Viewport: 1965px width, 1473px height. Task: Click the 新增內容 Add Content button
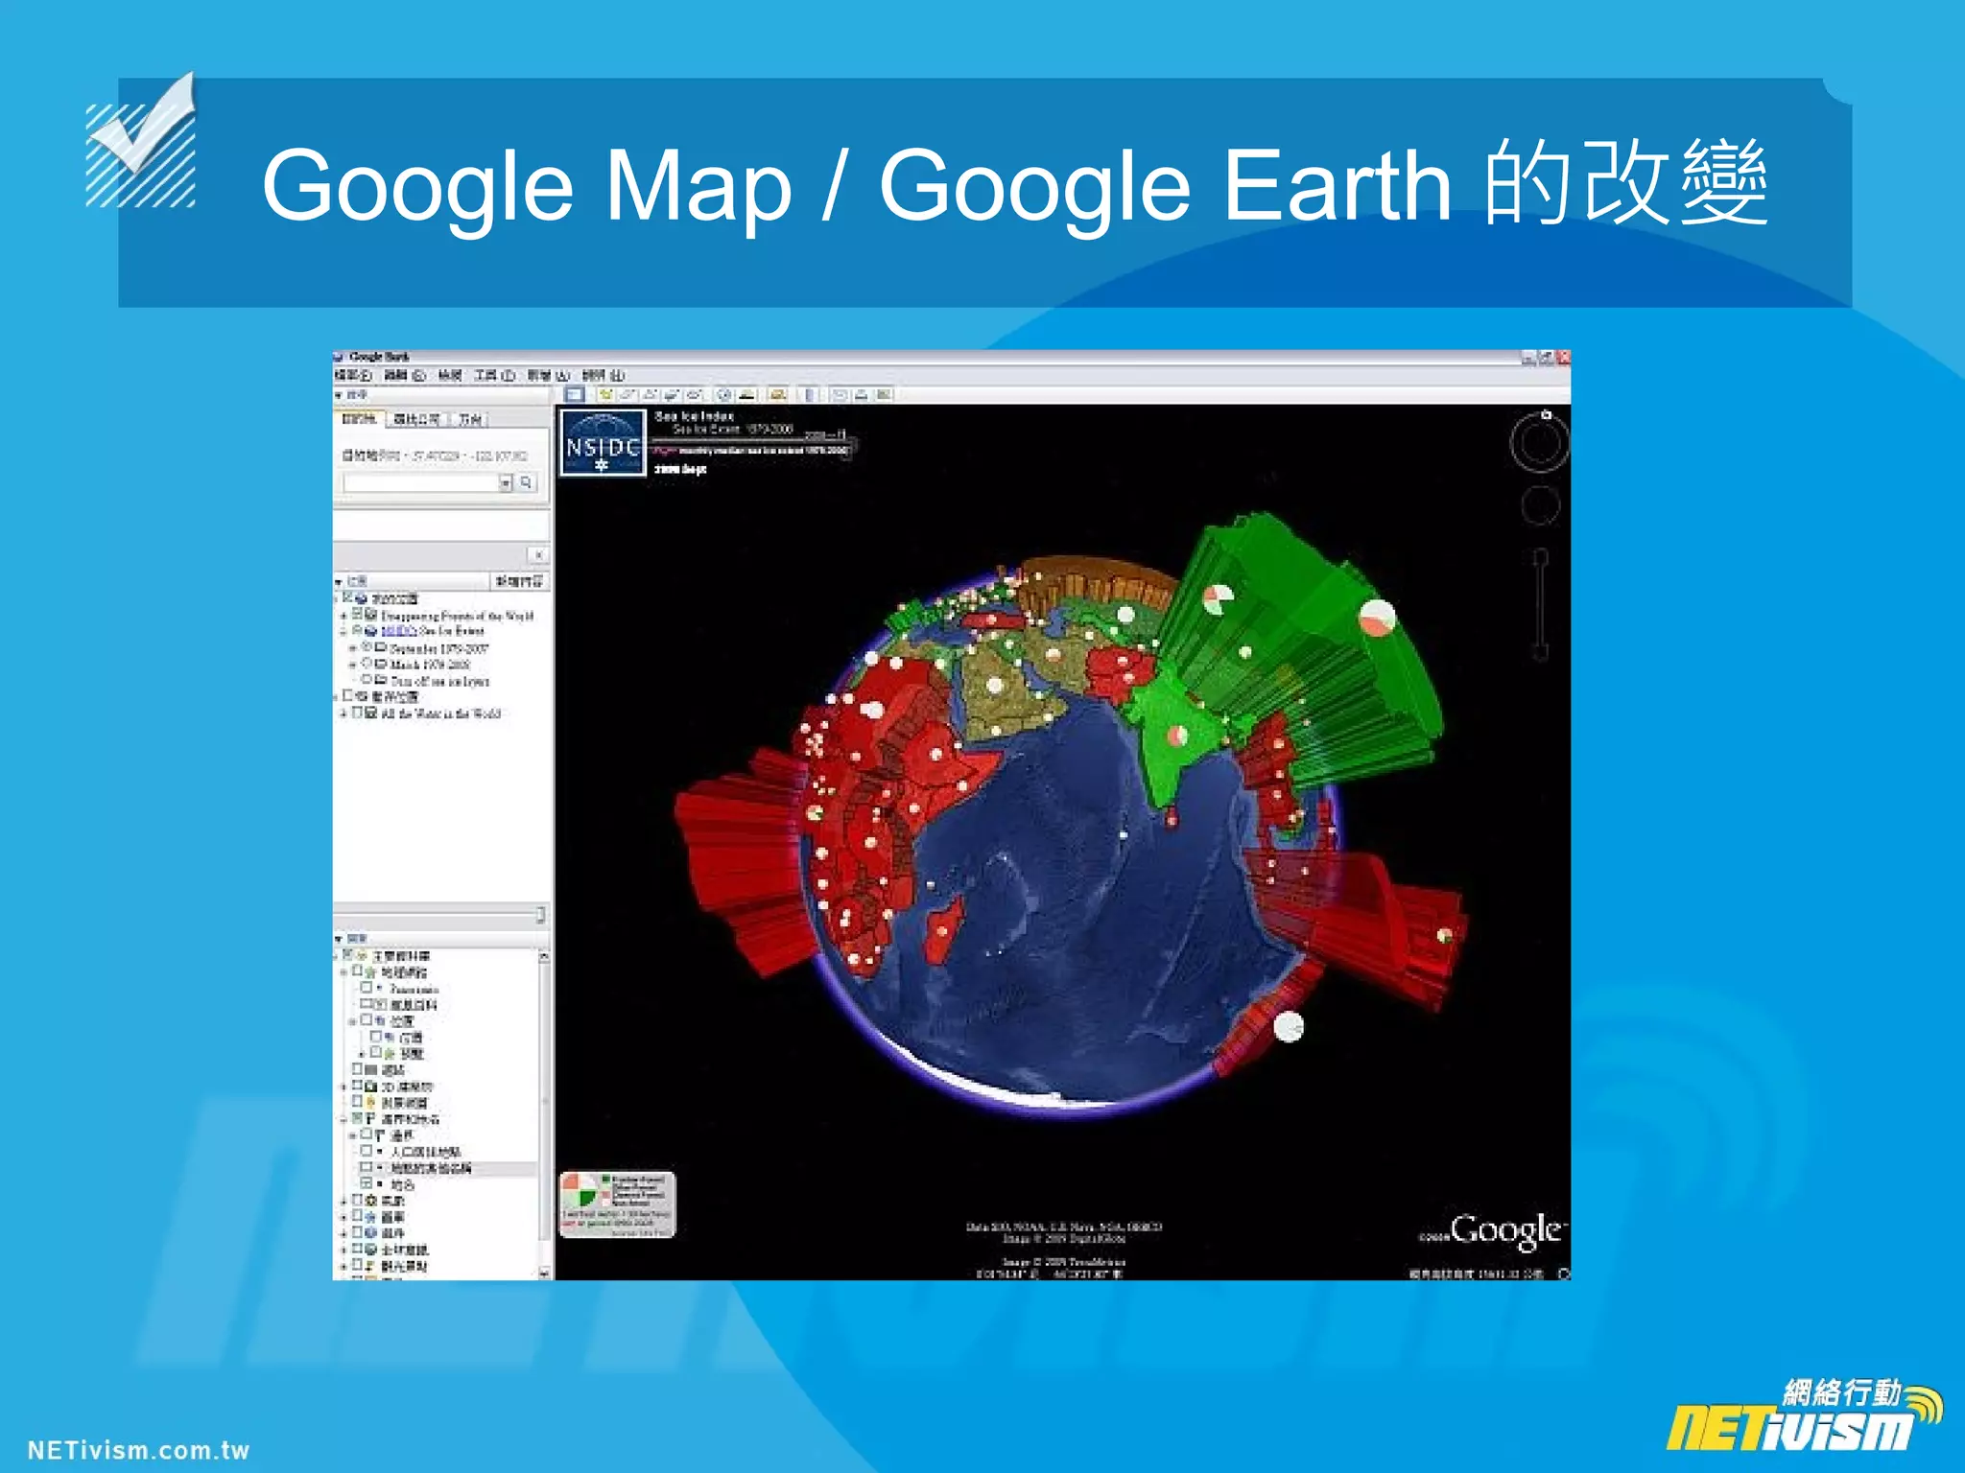tap(519, 581)
